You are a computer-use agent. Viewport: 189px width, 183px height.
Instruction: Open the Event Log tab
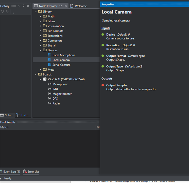pos(10,172)
